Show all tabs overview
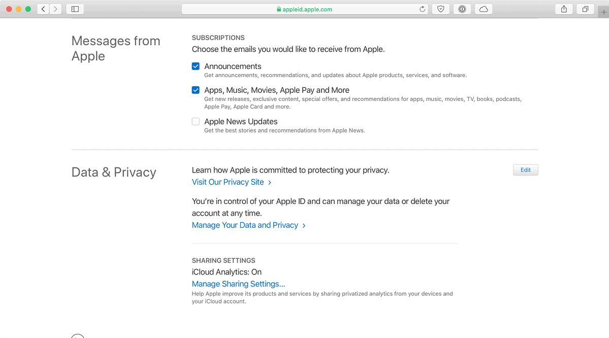This screenshot has height=338, width=609. coord(585,9)
